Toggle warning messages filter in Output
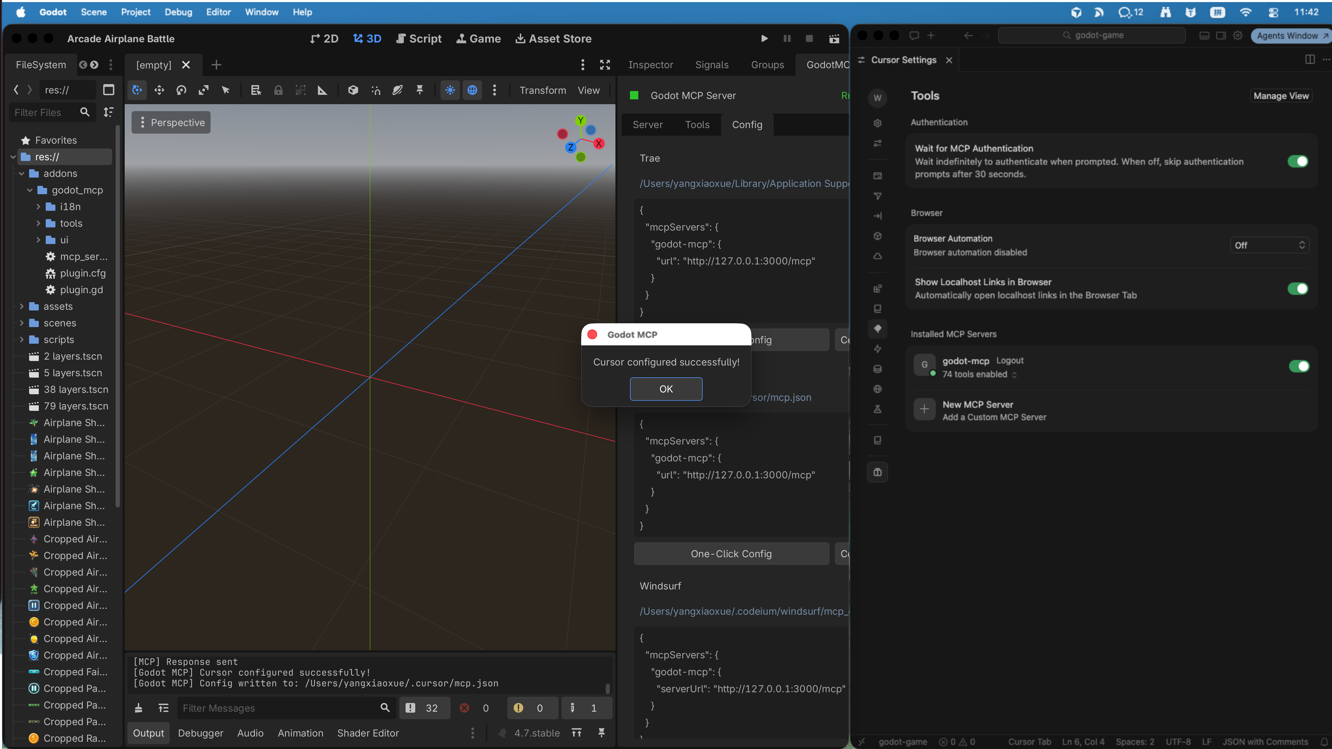The image size is (1332, 749). (x=532, y=708)
